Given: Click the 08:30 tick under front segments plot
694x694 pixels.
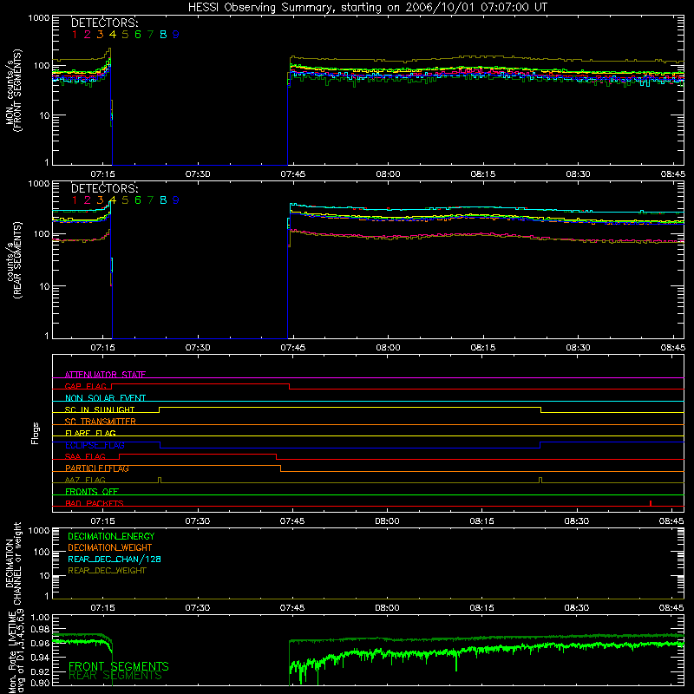Looking at the screenshot, I should point(578,174).
